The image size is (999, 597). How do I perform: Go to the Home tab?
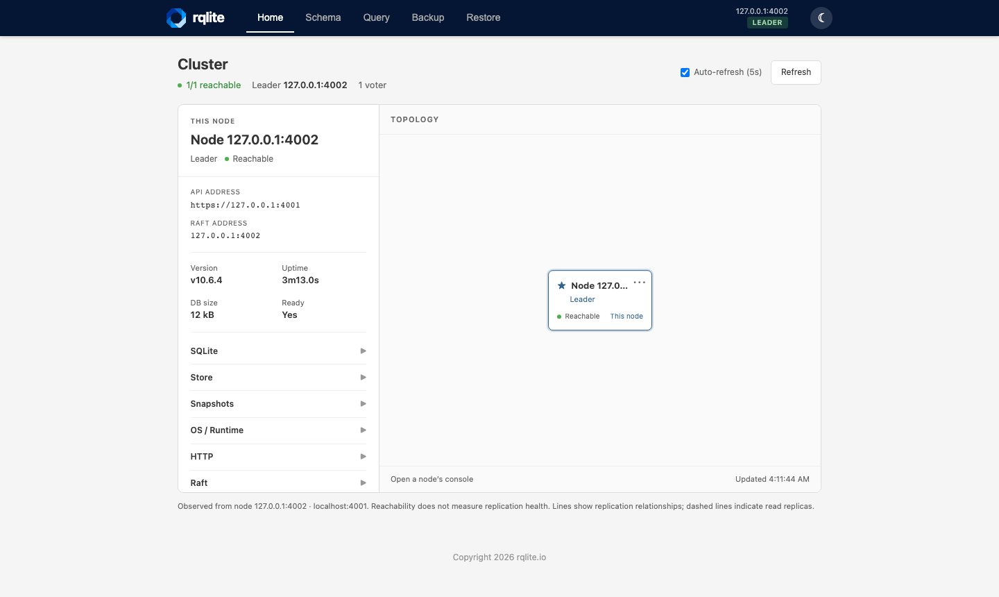click(x=270, y=18)
